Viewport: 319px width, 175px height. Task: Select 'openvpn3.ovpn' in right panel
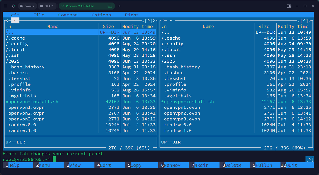pyautogui.click(x=236, y=119)
